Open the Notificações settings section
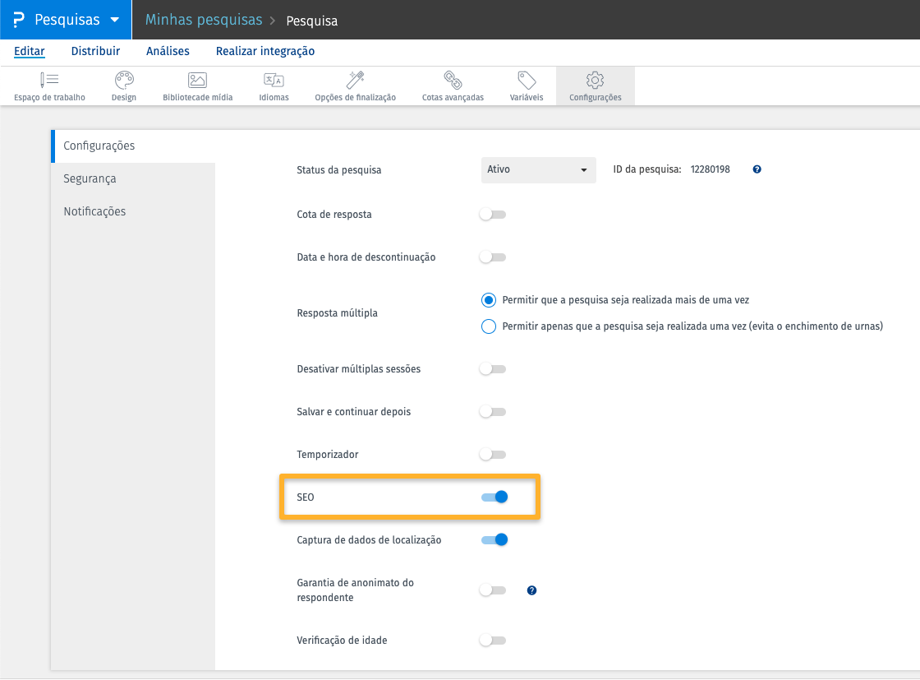 (94, 211)
